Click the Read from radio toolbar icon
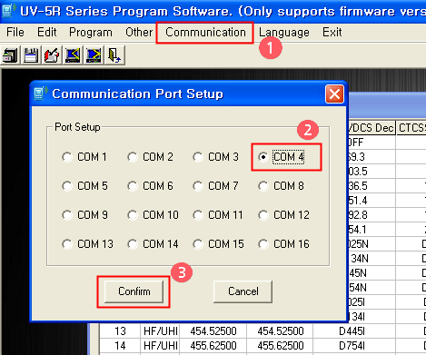The image size is (426, 355). (73, 55)
